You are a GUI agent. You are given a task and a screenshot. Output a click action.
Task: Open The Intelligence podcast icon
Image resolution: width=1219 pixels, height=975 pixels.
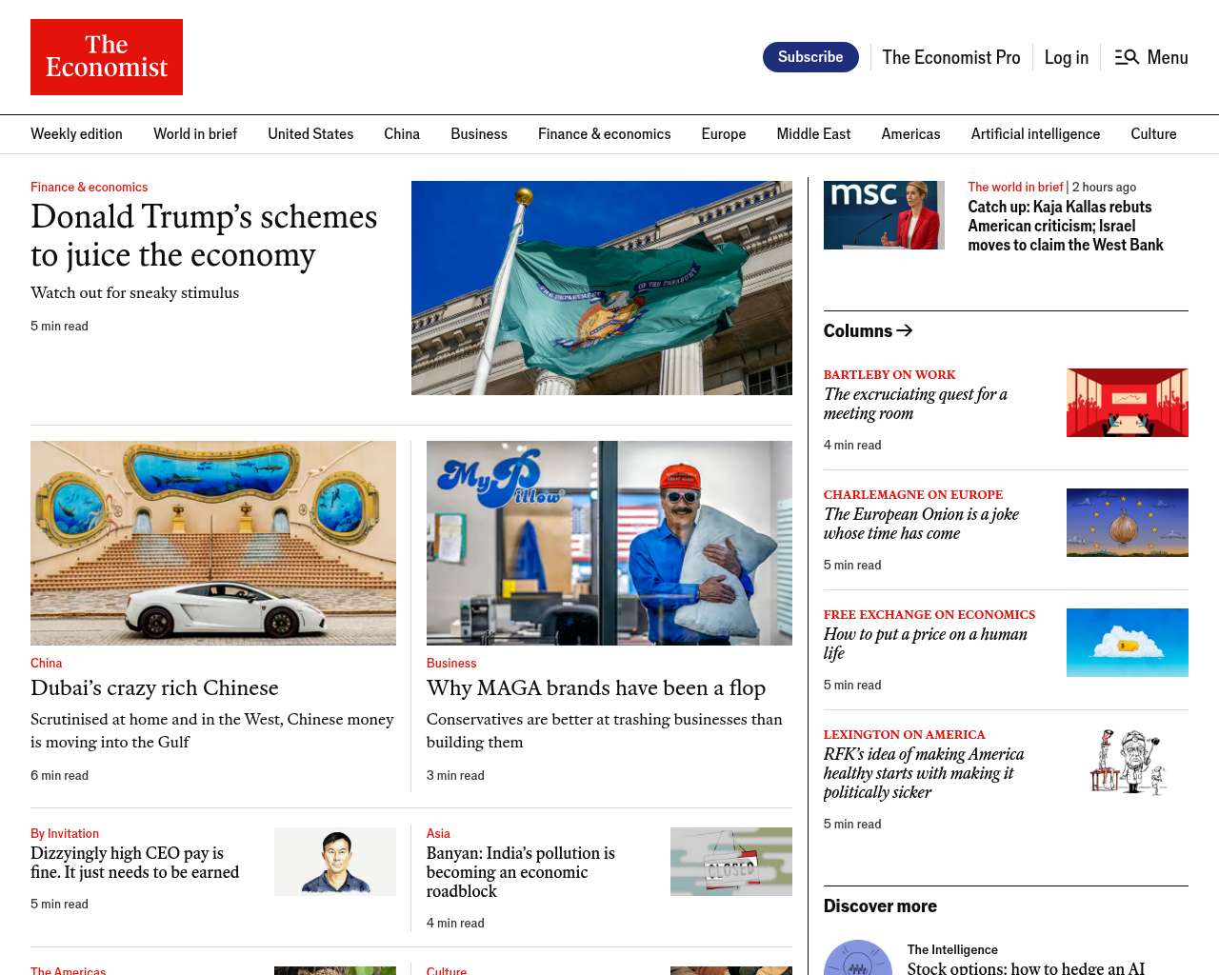coord(858,958)
